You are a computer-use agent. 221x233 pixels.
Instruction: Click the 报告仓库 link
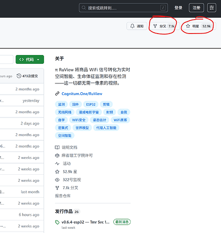point(63,196)
